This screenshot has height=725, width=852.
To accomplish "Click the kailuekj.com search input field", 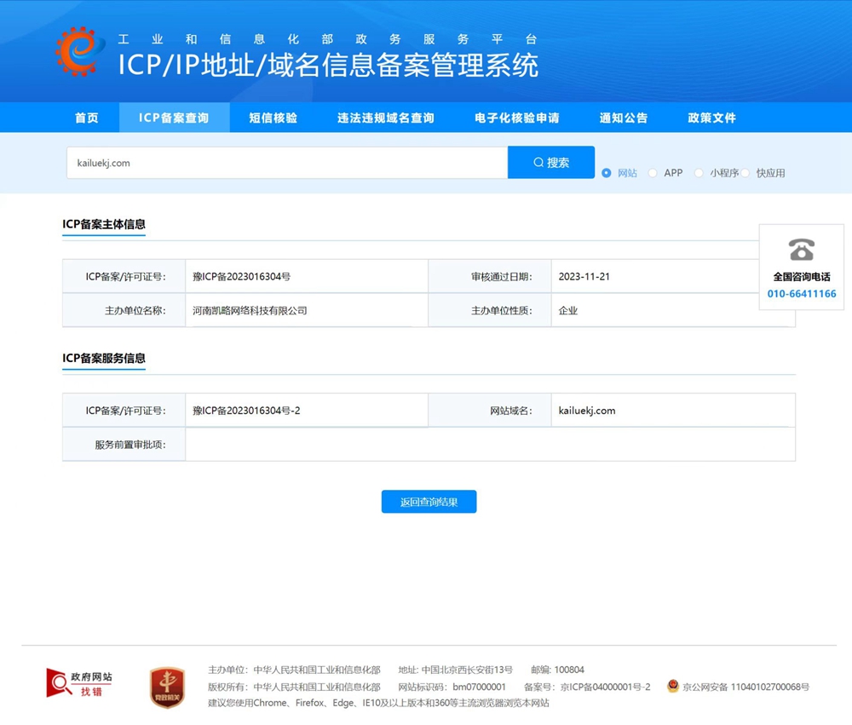I will 287,163.
